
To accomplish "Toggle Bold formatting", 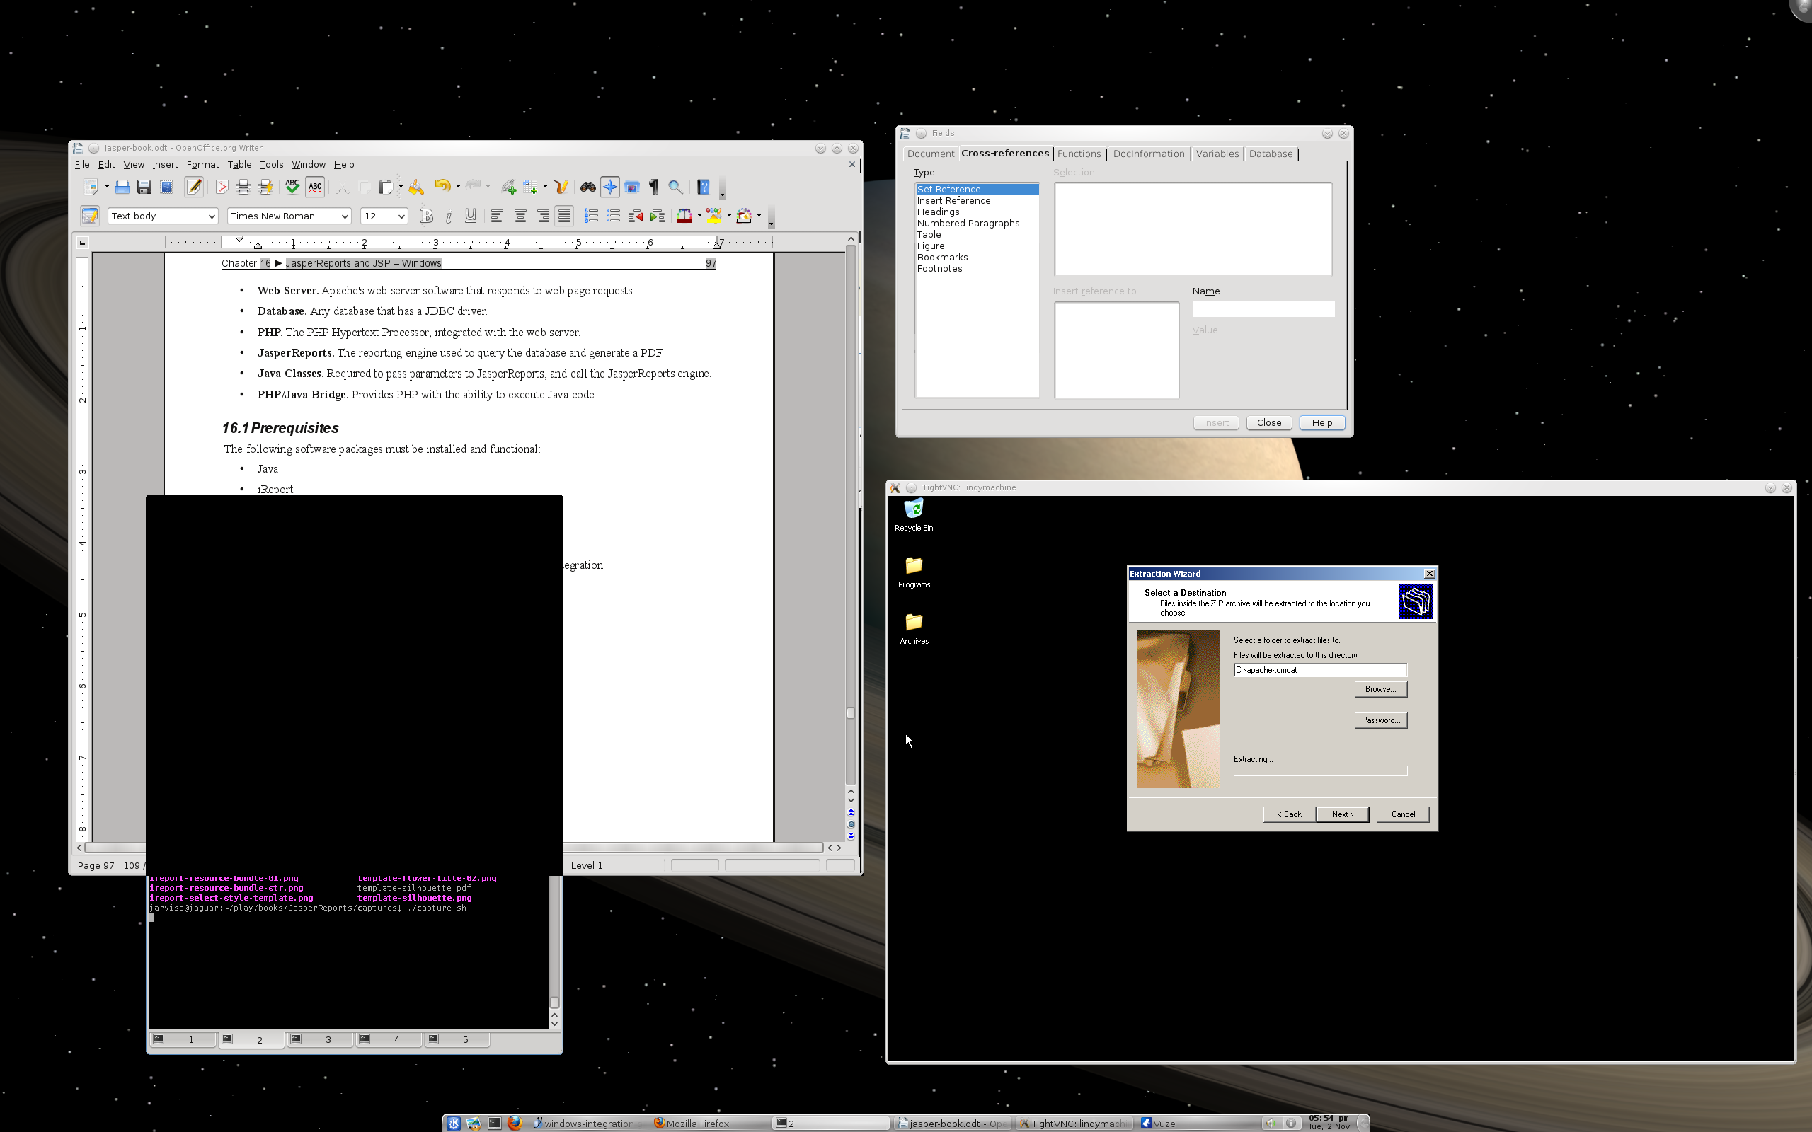I will (x=426, y=216).
